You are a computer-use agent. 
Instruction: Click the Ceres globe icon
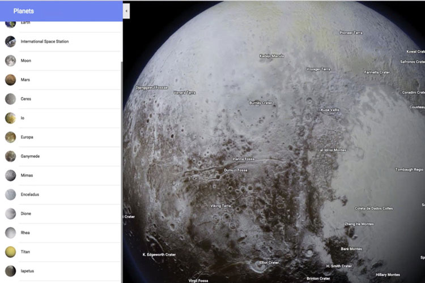[x=10, y=99]
